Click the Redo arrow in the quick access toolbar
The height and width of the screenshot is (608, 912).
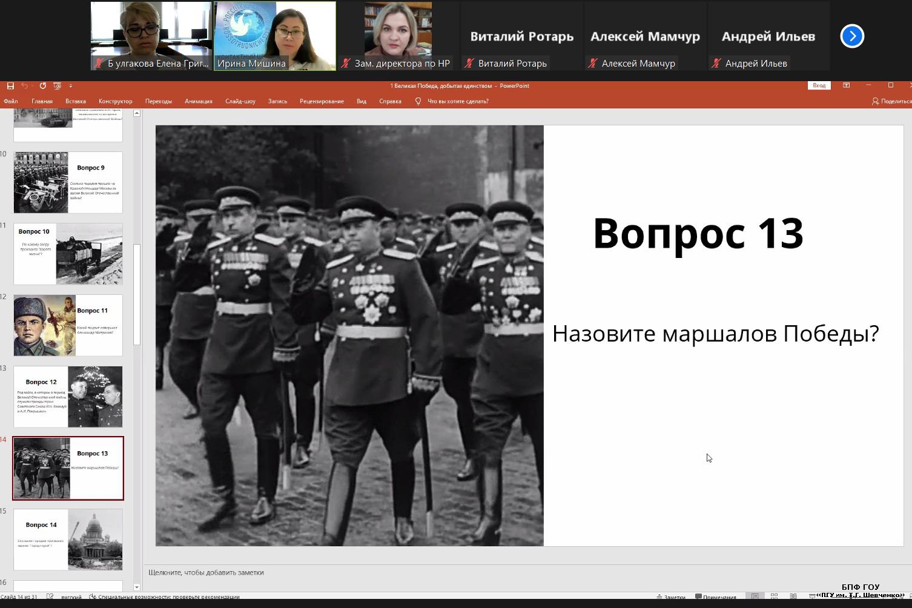point(42,86)
